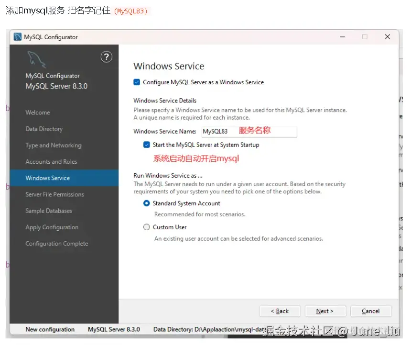Click MySQL Server 8.3.0 in status bar
Viewport: 411px width, 348px height.
114,329
